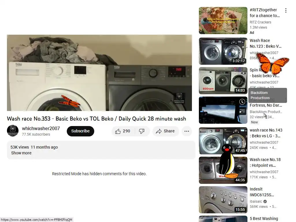
Task: Click '#RITZtogether for a chance to...' title
Action: pos(265,13)
